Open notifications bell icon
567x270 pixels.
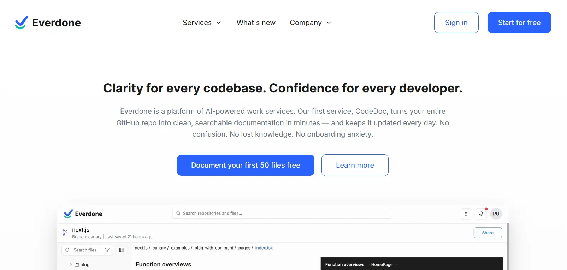coord(481,214)
